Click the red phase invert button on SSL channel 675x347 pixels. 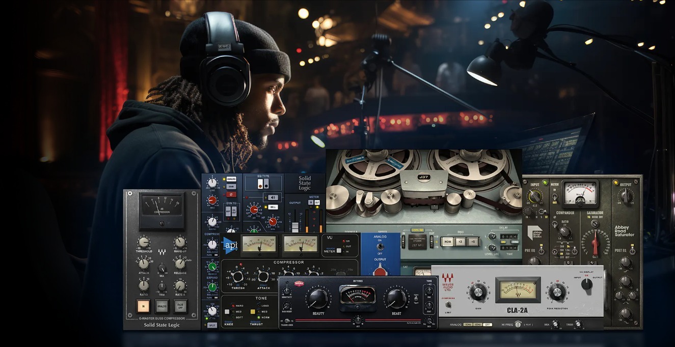coord(231,194)
